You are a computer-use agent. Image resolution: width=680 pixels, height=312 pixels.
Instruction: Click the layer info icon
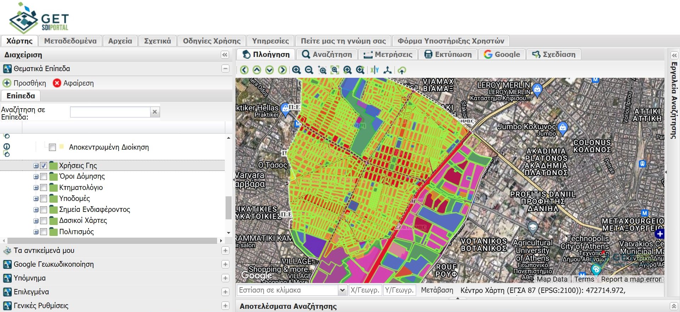pos(7,146)
